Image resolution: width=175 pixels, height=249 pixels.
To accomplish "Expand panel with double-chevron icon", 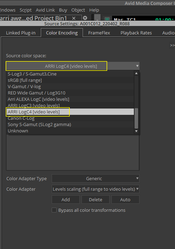I will click(x=172, y=45).
